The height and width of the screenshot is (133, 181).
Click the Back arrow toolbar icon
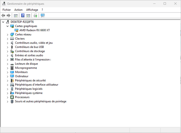[x=3, y=15]
